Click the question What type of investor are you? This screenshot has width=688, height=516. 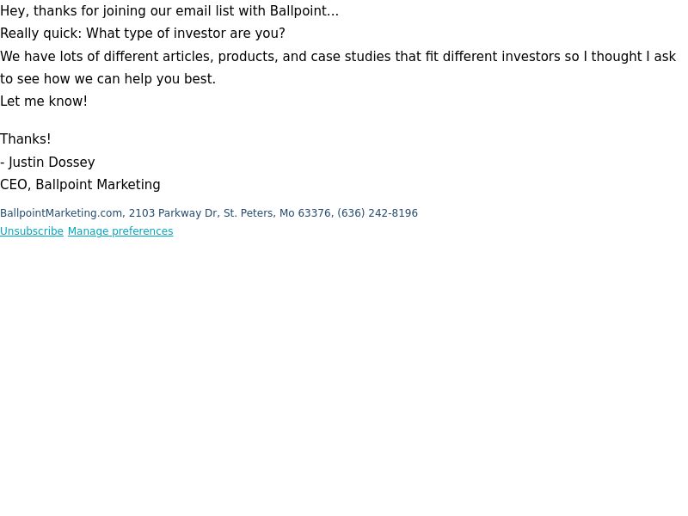[x=186, y=34]
